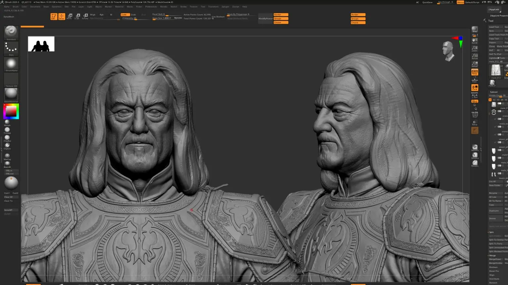
Task: Toggle Persp perspective view
Action: click(475, 72)
